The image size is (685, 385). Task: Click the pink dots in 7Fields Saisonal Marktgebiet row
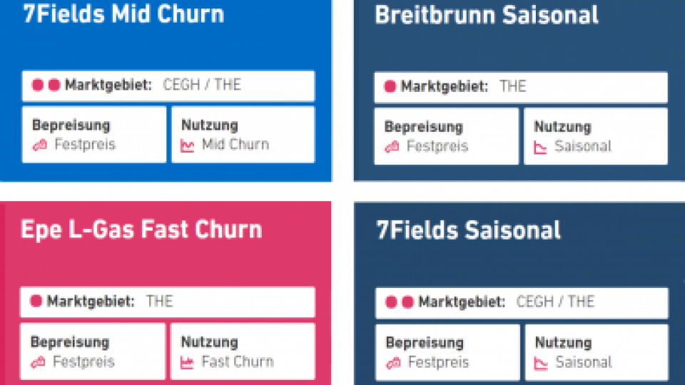[x=400, y=302]
